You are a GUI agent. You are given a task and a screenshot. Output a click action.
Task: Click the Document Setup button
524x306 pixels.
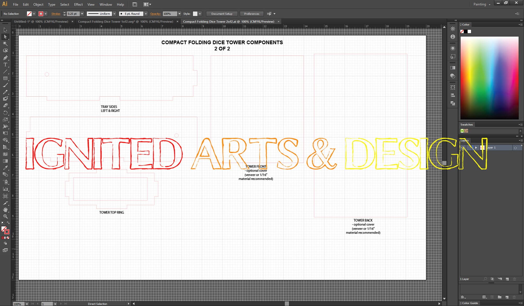(222, 14)
